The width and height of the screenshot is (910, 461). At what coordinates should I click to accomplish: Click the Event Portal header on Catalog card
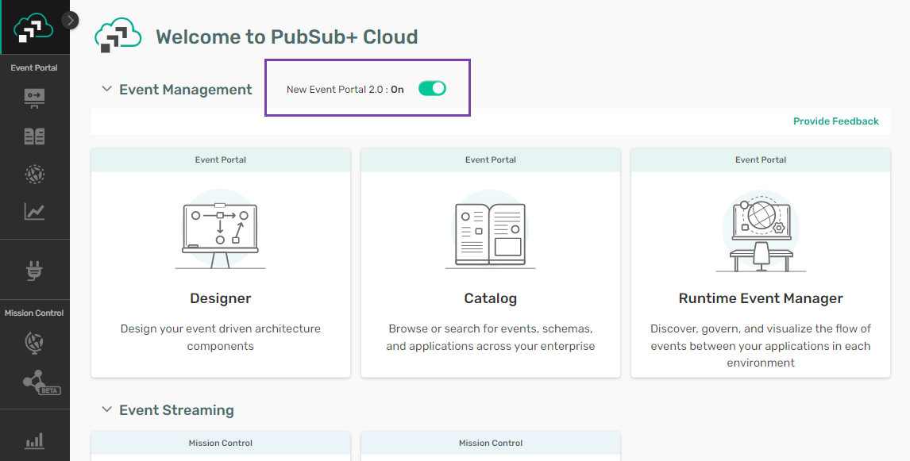[491, 160]
